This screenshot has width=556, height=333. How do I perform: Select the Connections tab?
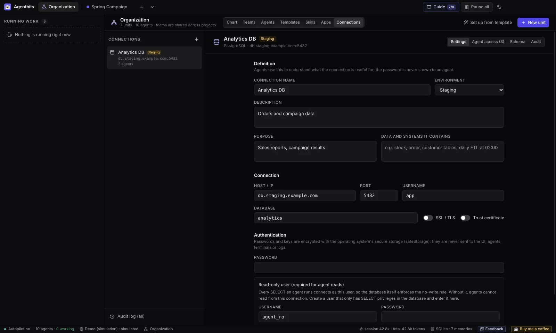coord(348,22)
